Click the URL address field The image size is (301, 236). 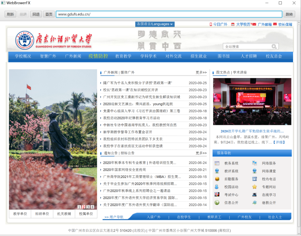coord(169,14)
